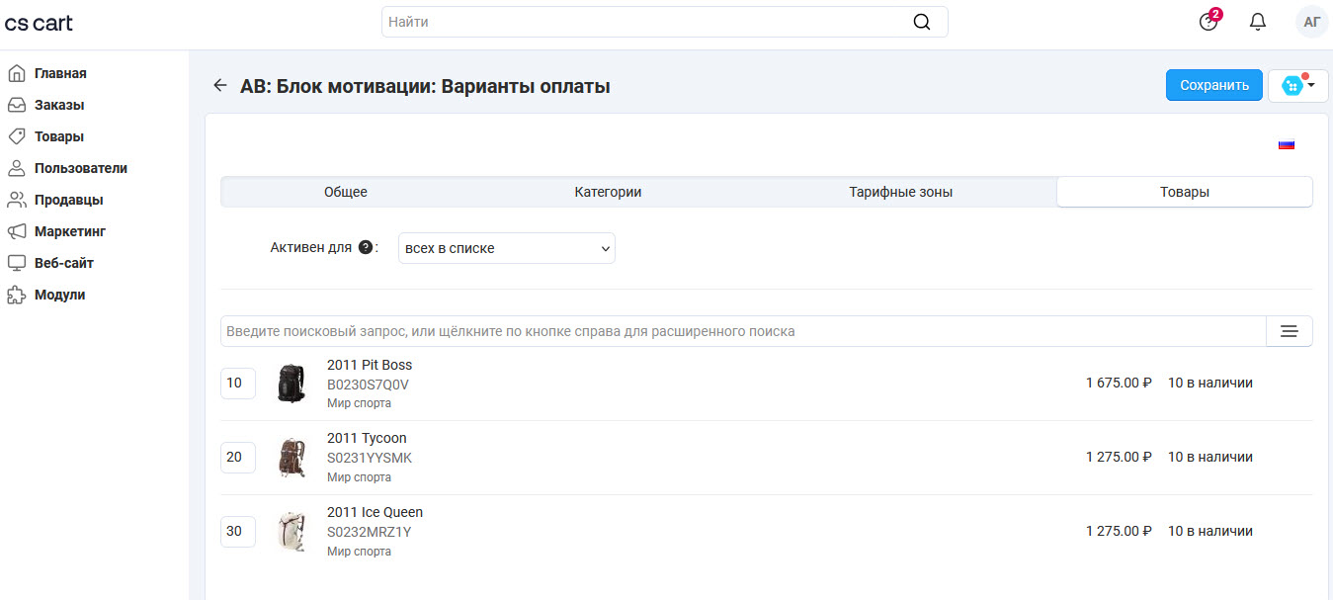
Task: Open the advanced search options icon
Action: coord(1289,331)
